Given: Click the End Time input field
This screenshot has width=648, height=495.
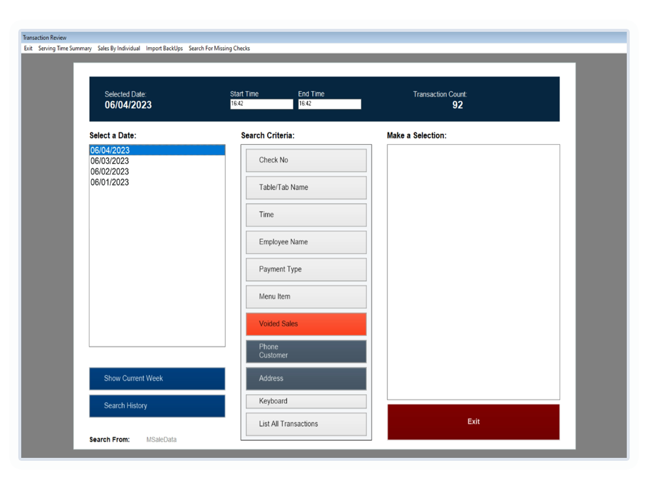Looking at the screenshot, I should (x=330, y=104).
